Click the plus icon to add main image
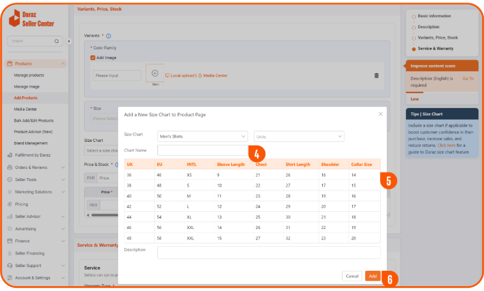 tap(154, 73)
